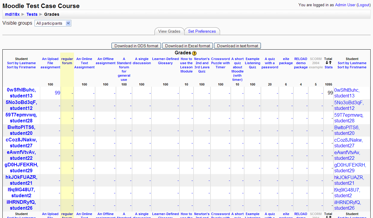Open Example Listening Quiz column link
The width and height of the screenshot is (373, 218).
253,63
